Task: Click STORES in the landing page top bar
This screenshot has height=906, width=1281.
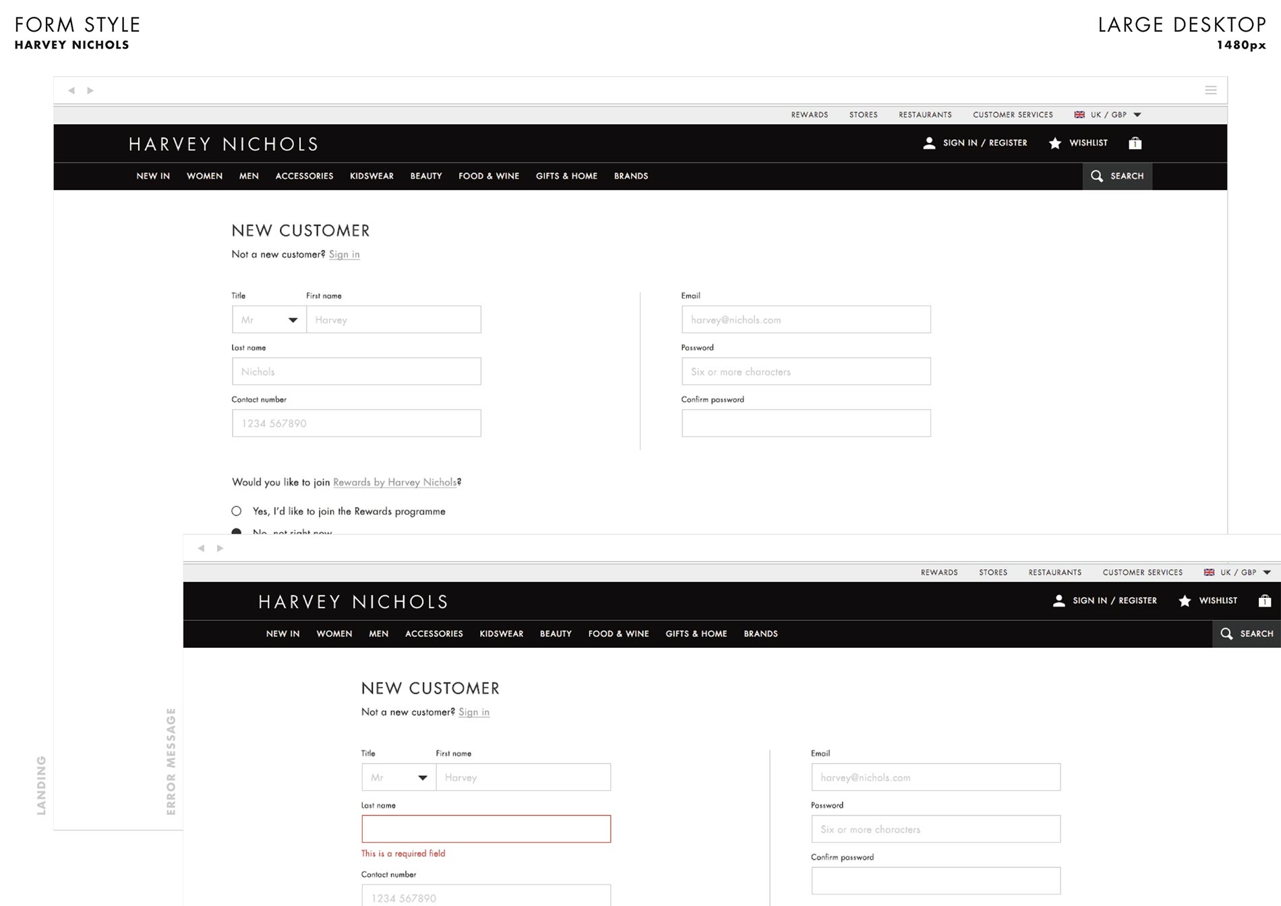Action: click(863, 115)
